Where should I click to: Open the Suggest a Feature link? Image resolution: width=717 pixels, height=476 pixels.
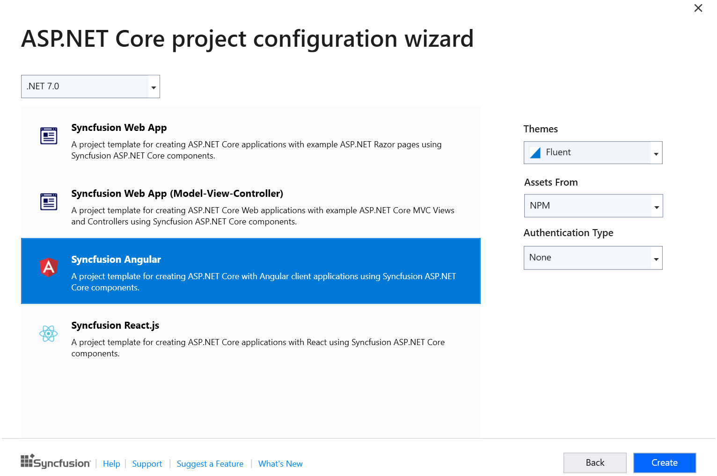tap(210, 464)
